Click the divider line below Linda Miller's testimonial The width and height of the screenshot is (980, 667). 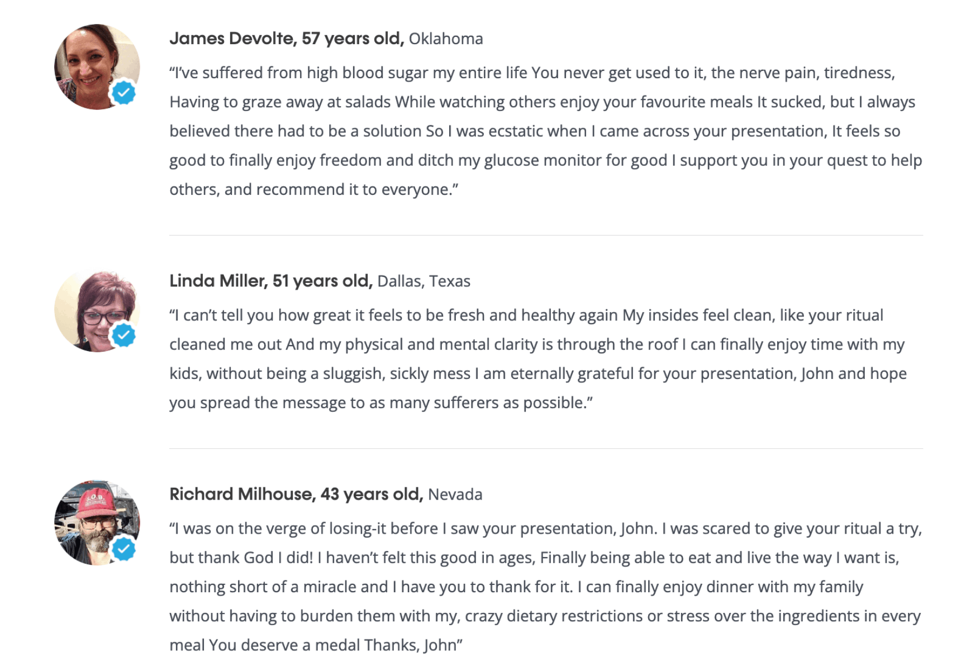click(546, 448)
